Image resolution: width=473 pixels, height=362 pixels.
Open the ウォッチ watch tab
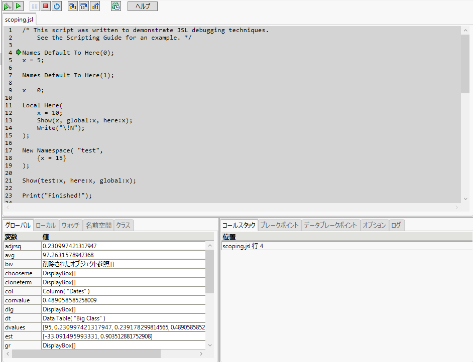(70, 225)
